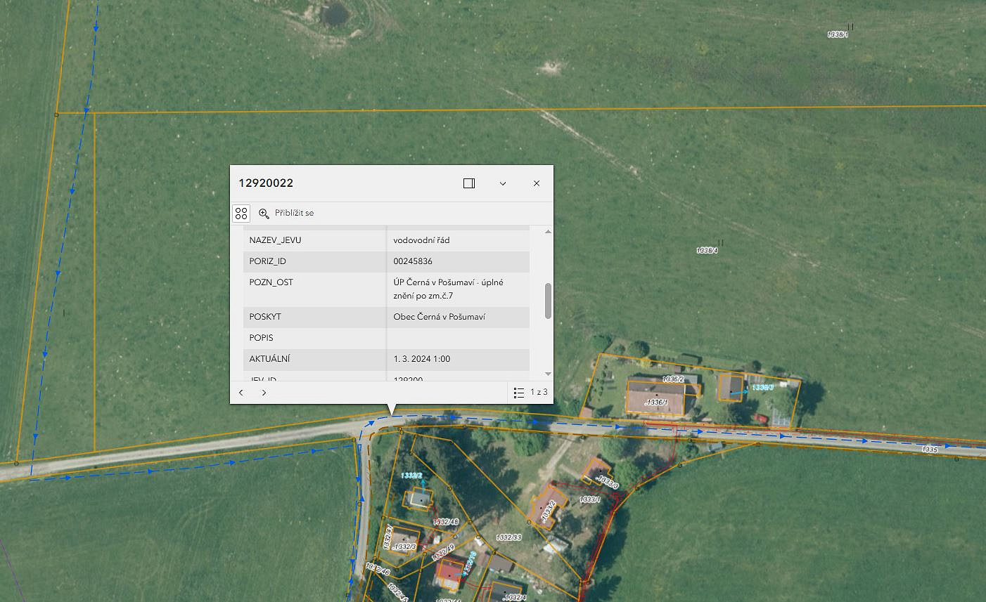Click the magnifier icon beside Přiblížit se
Viewport: 986px width, 602px height.
click(264, 213)
